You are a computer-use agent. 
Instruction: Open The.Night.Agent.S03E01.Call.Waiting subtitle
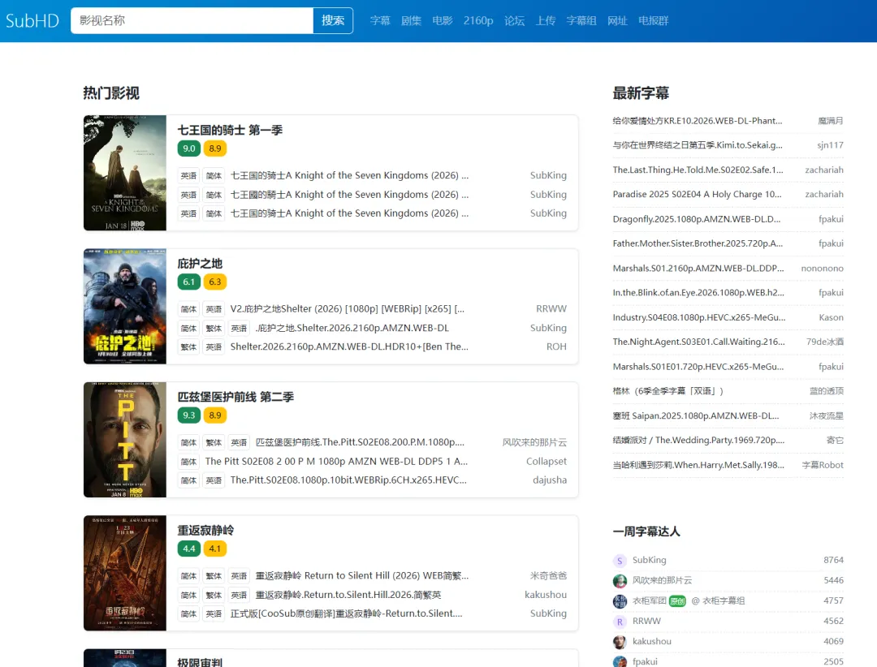[698, 342]
